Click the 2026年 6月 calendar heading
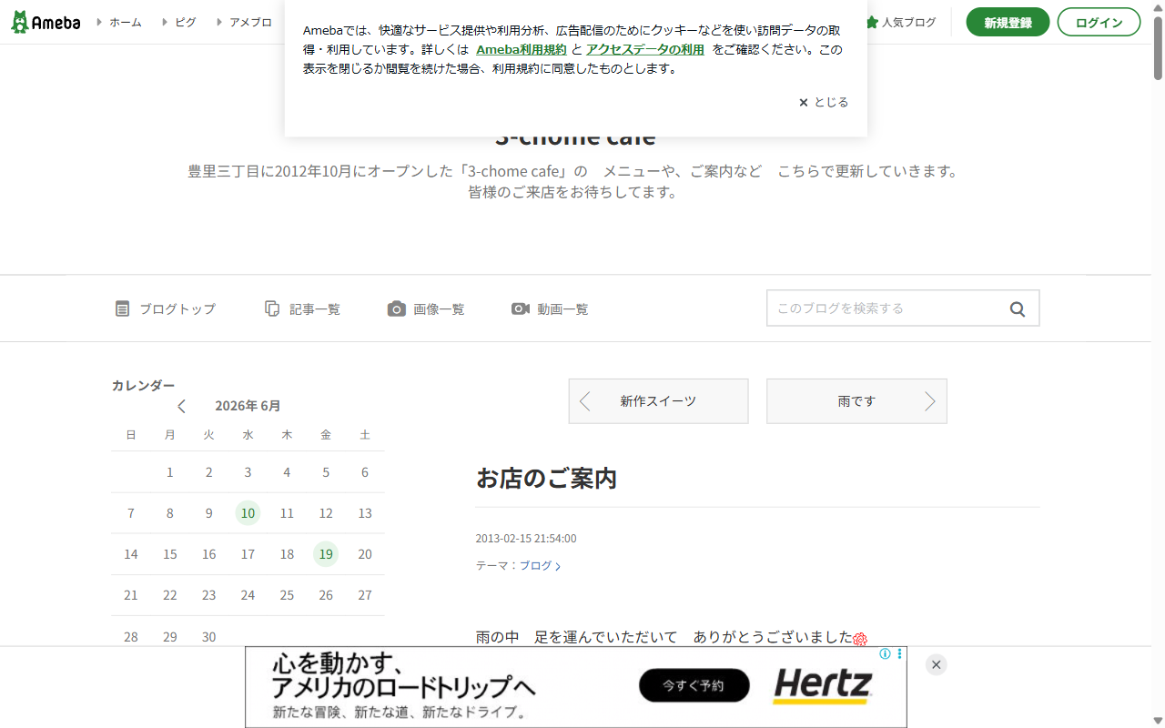Screen dimensions: 1165x728 [248, 406]
